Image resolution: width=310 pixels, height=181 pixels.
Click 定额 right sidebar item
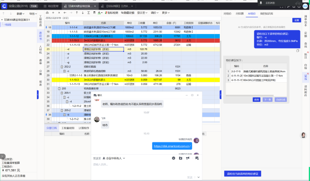(305, 35)
